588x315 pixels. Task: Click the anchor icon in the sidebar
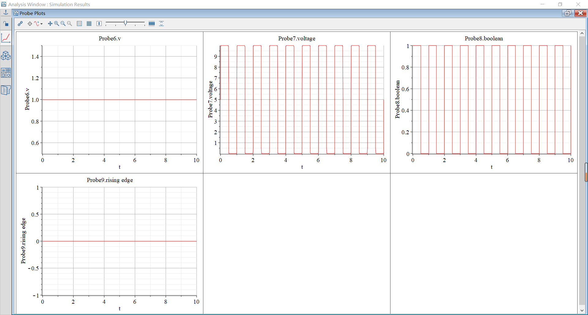pyautogui.click(x=6, y=13)
